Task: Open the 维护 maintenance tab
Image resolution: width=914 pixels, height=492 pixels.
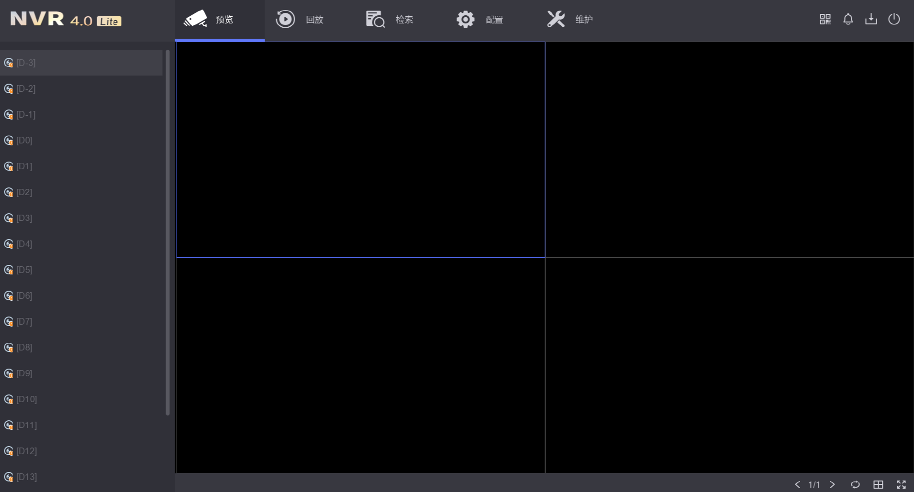Action: (x=569, y=20)
